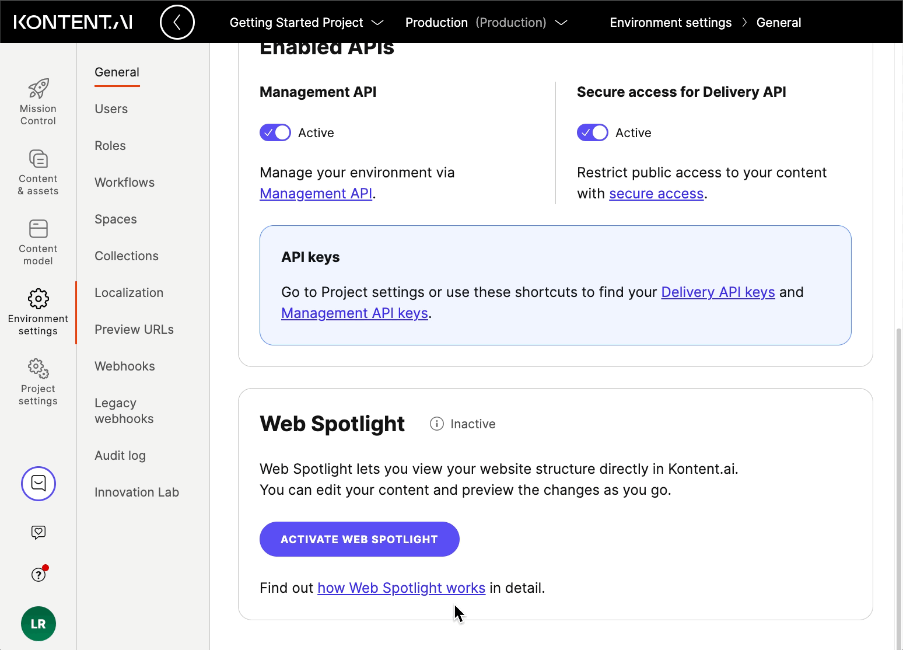Open the Delivery API keys link
The height and width of the screenshot is (650, 903).
pyautogui.click(x=718, y=292)
